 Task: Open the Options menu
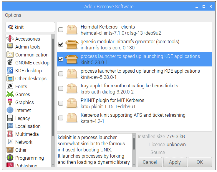13,15
